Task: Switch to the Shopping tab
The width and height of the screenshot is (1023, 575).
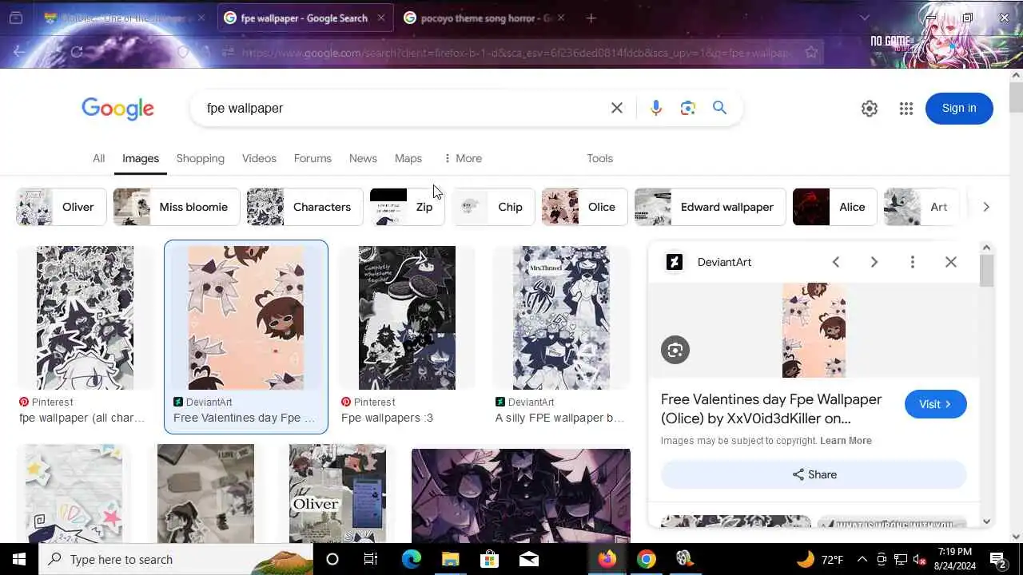Action: click(201, 158)
